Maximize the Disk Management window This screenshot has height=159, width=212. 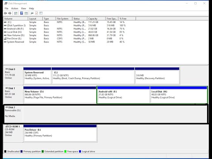coord(195,3)
